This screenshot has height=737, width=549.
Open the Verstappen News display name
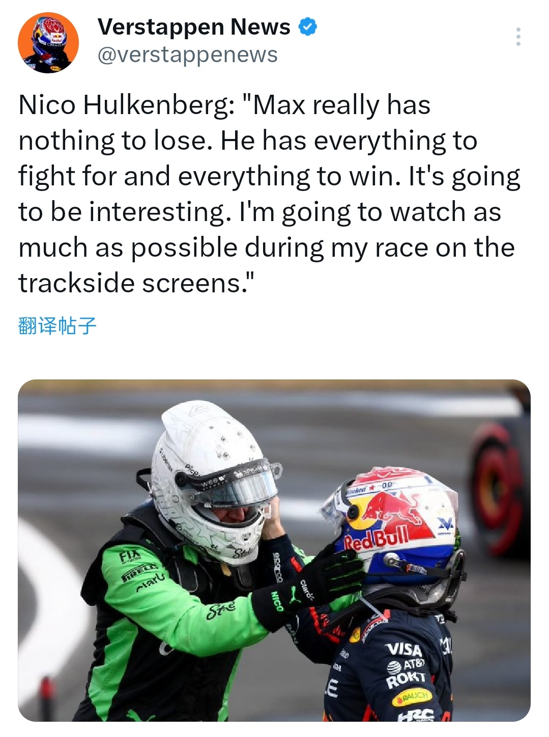(194, 26)
